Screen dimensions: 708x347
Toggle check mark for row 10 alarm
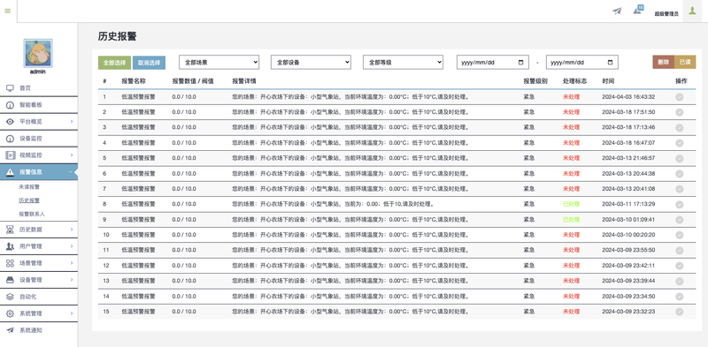point(679,235)
